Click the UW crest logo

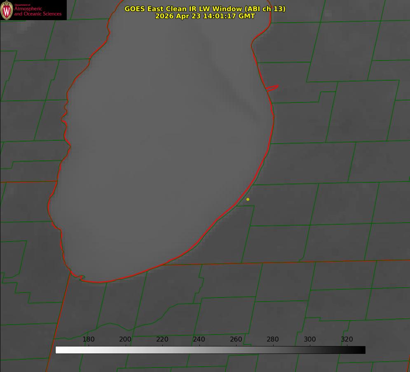tap(7, 10)
